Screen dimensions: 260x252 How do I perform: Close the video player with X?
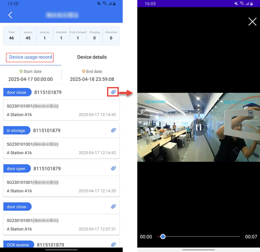click(252, 22)
